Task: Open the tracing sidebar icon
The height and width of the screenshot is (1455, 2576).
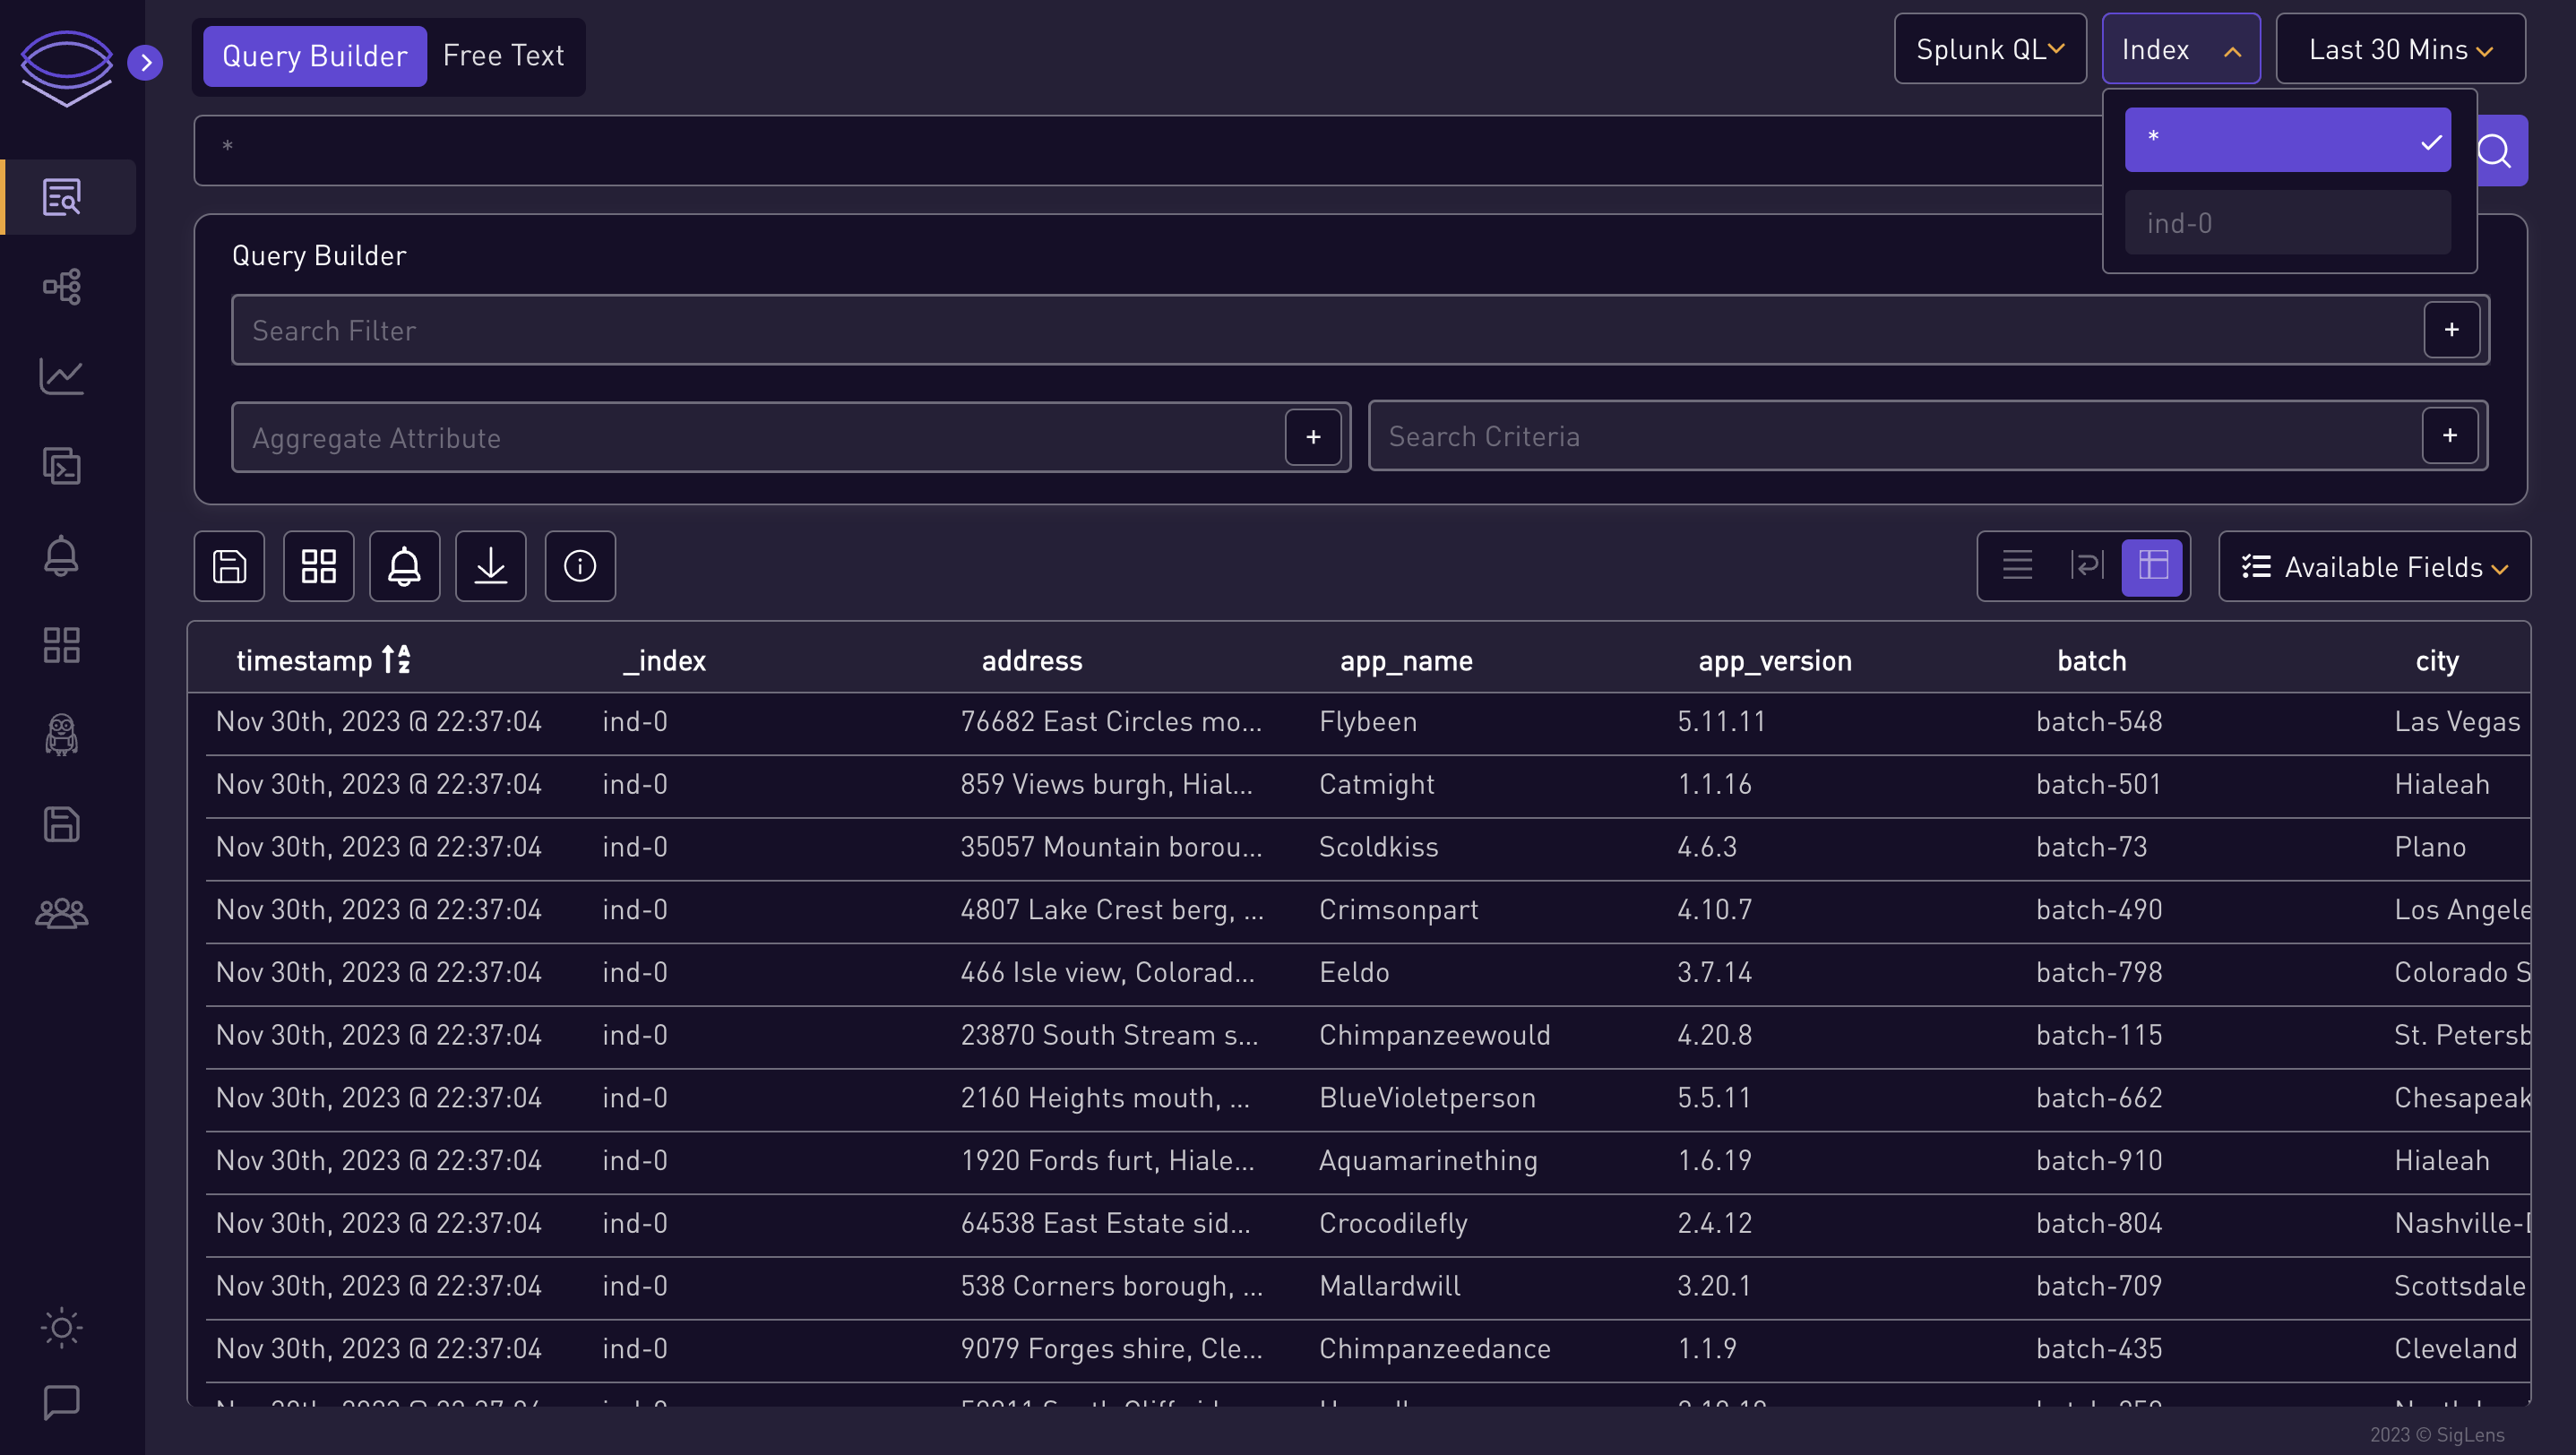Action: (x=62, y=287)
